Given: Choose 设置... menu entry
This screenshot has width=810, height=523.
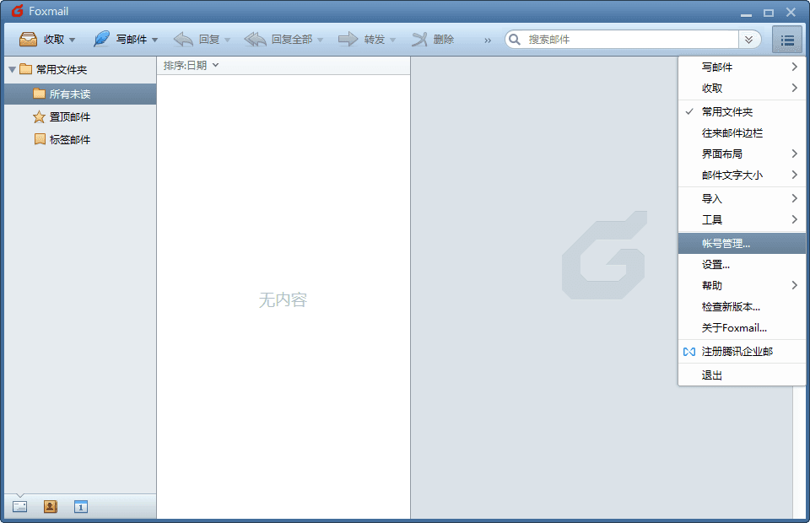Looking at the screenshot, I should 715,264.
